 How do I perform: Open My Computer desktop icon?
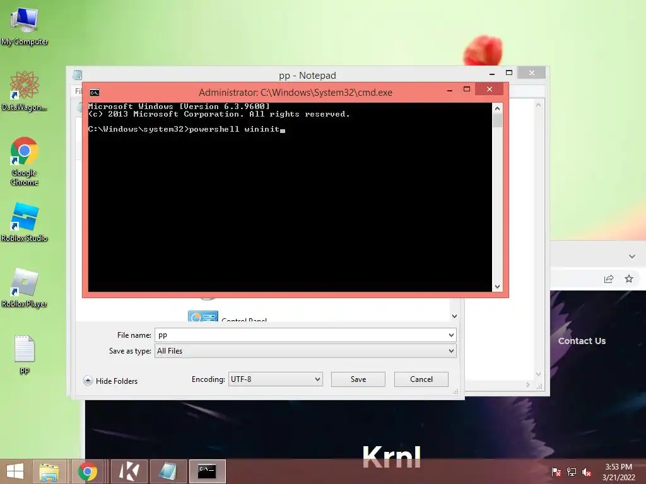pyautogui.click(x=25, y=25)
